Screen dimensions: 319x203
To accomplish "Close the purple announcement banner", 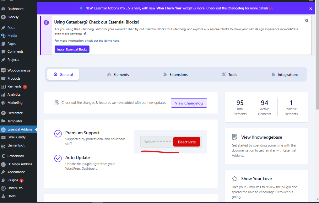I will click(x=311, y=8).
